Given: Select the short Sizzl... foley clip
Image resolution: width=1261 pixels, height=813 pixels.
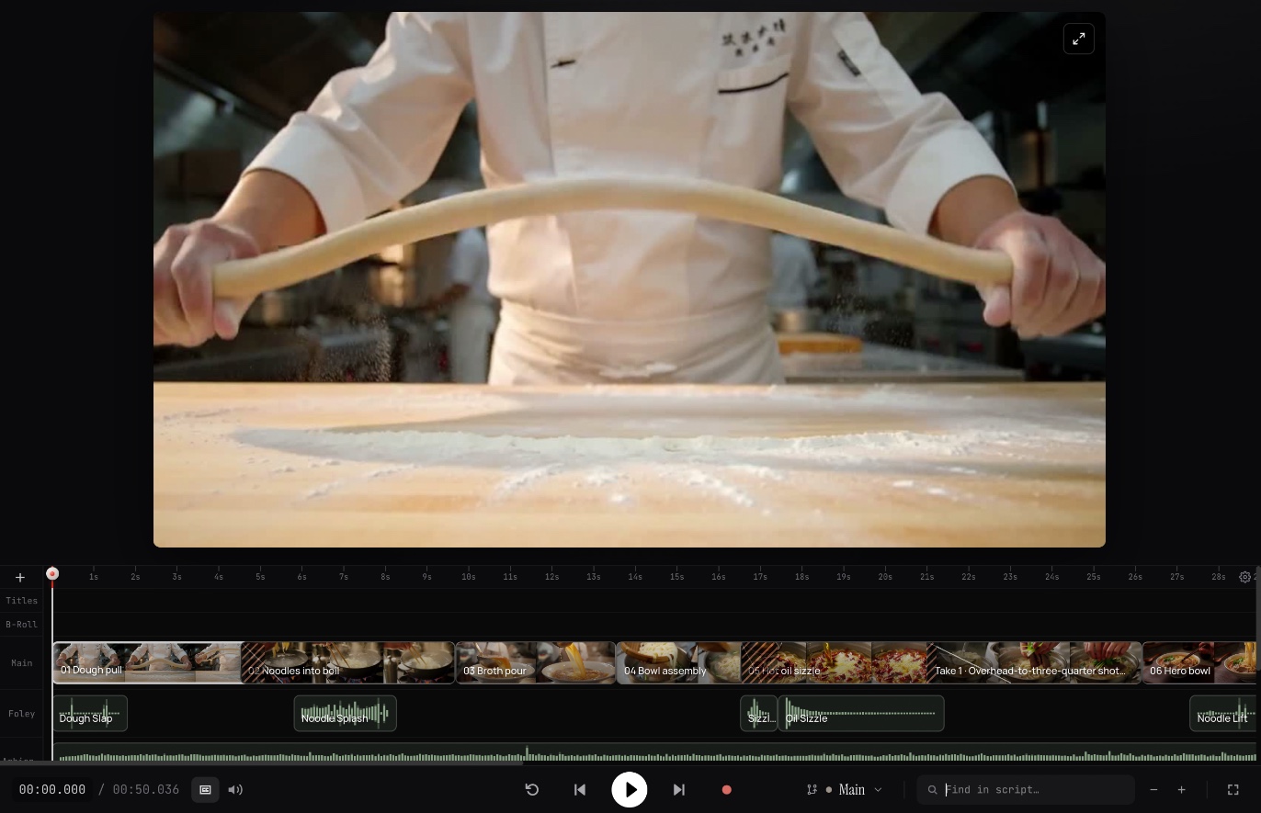Looking at the screenshot, I should coord(759,713).
